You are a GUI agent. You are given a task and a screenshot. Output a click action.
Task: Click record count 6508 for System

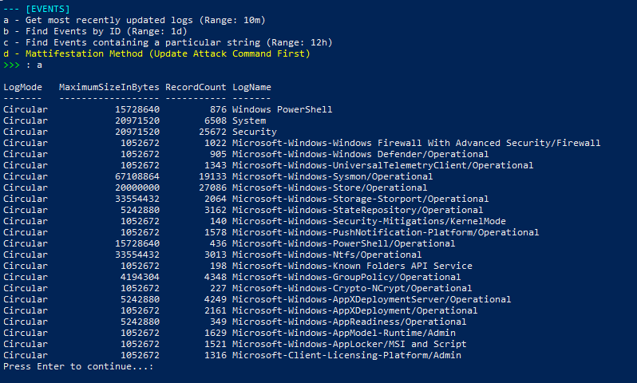pos(216,120)
